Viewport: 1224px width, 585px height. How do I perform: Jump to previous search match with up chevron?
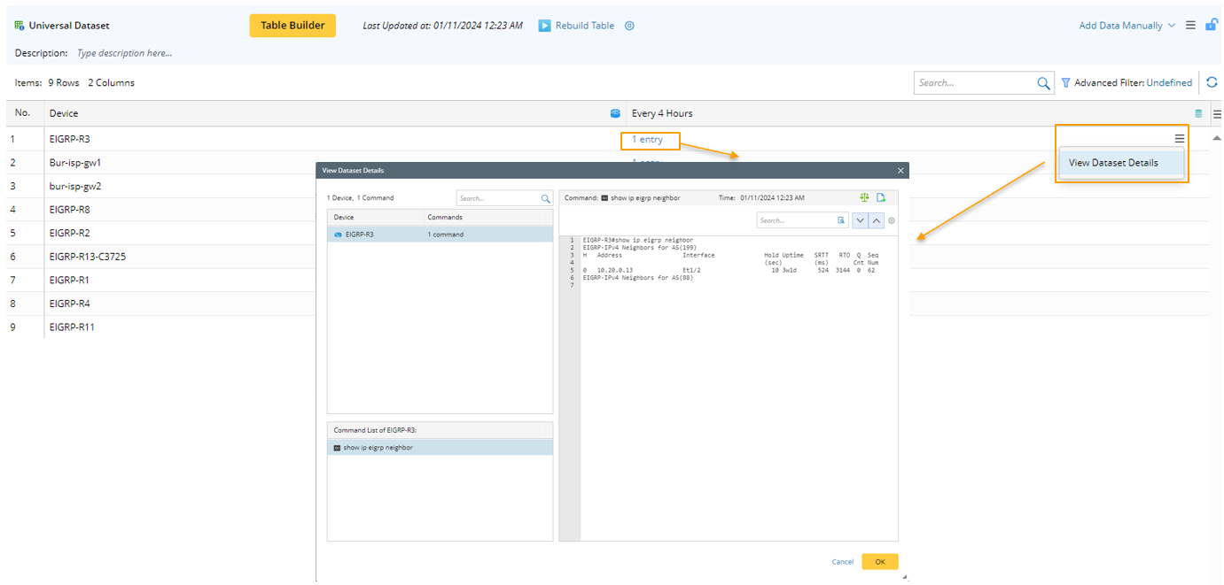876,220
